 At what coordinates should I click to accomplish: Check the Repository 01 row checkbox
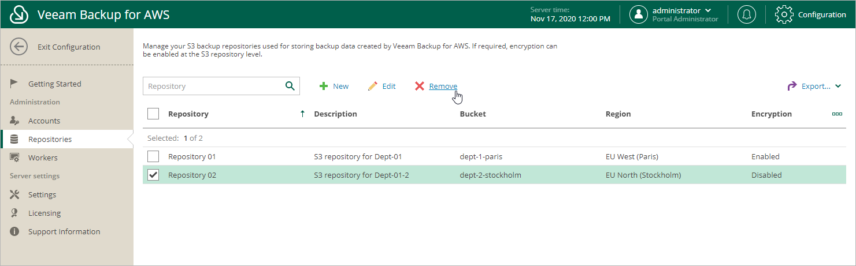(153, 156)
